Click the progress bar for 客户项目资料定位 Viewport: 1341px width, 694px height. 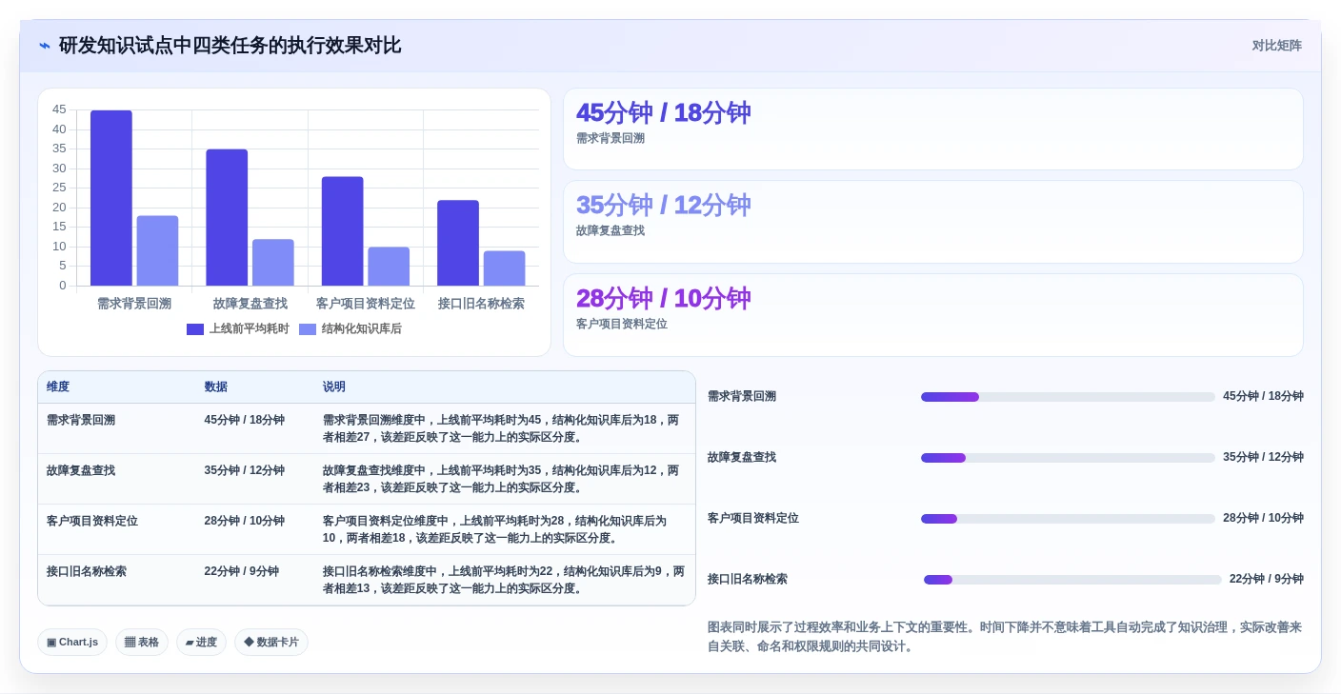pos(1068,519)
